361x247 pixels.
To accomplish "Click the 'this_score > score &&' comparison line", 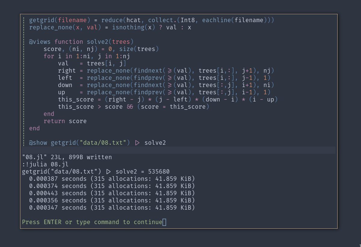I will point(134,107).
